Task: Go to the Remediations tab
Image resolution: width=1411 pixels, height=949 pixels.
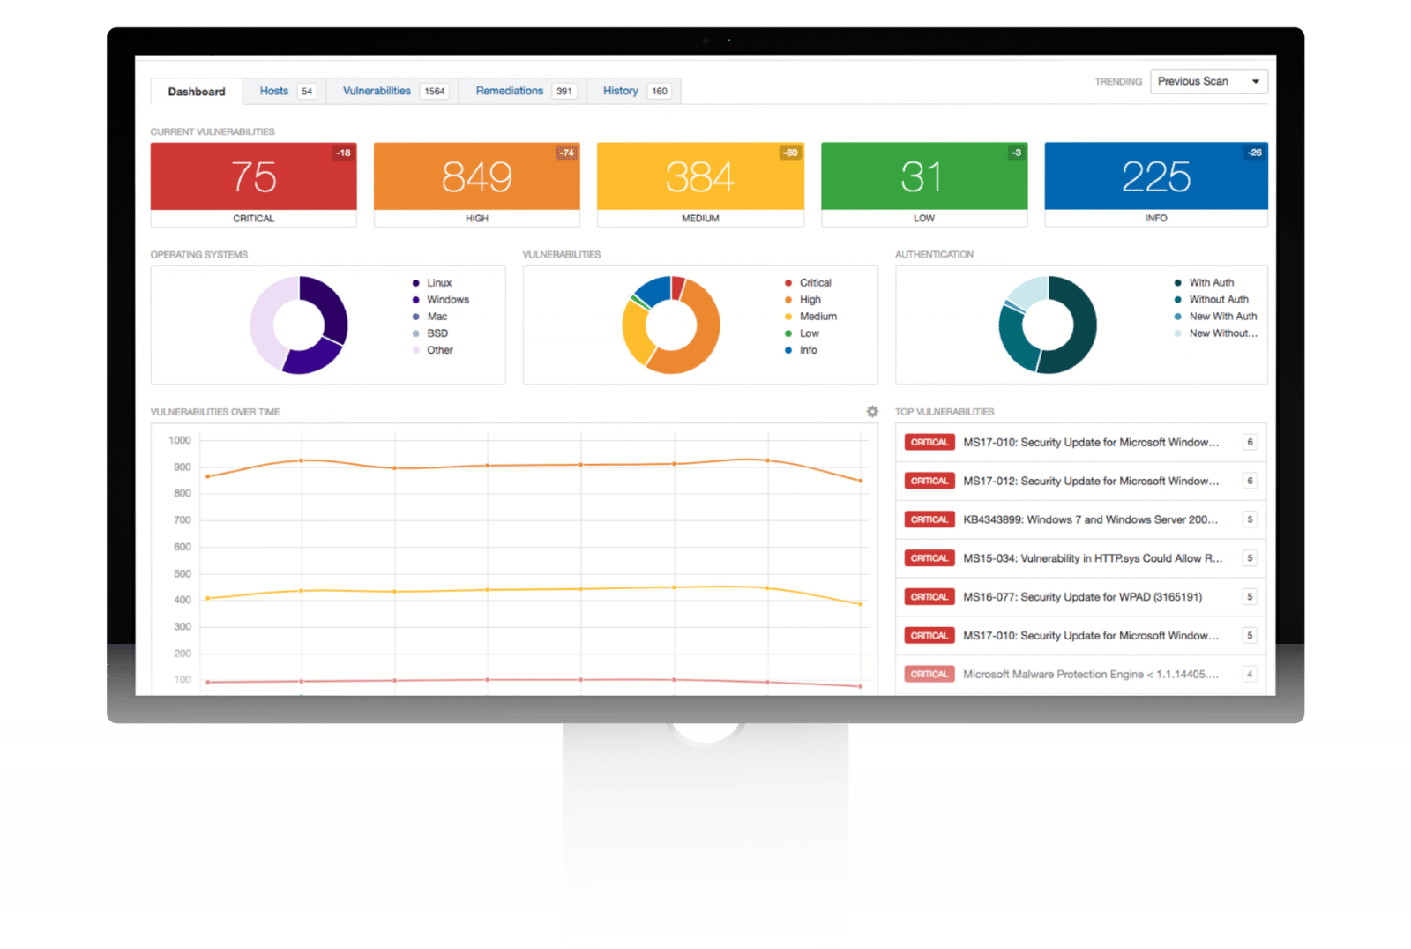Action: click(510, 91)
